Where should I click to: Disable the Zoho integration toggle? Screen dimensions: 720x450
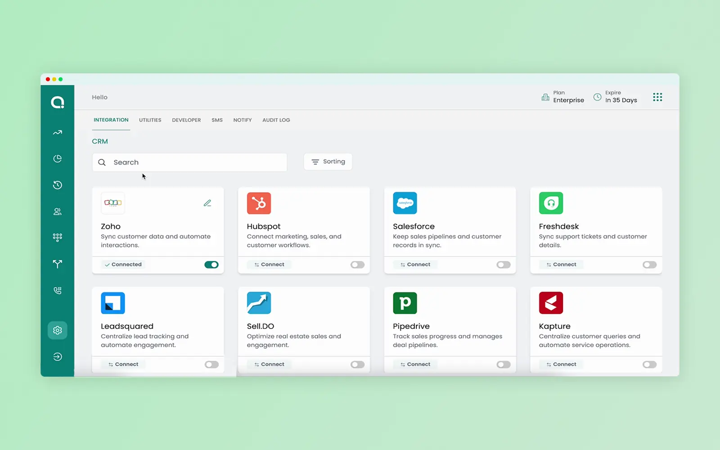tap(211, 265)
